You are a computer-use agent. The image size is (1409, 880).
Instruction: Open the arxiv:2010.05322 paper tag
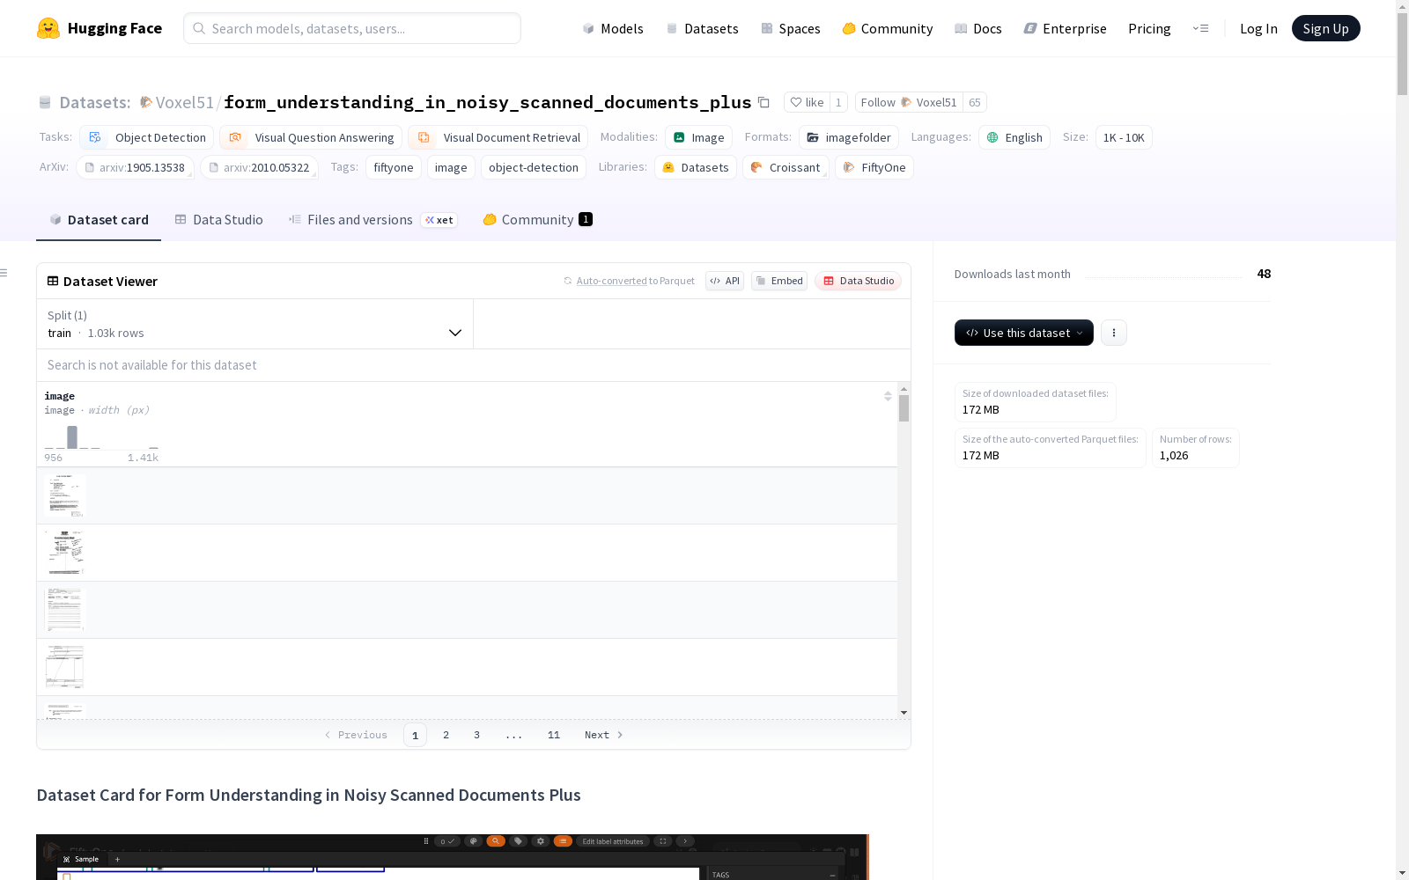coord(259,167)
